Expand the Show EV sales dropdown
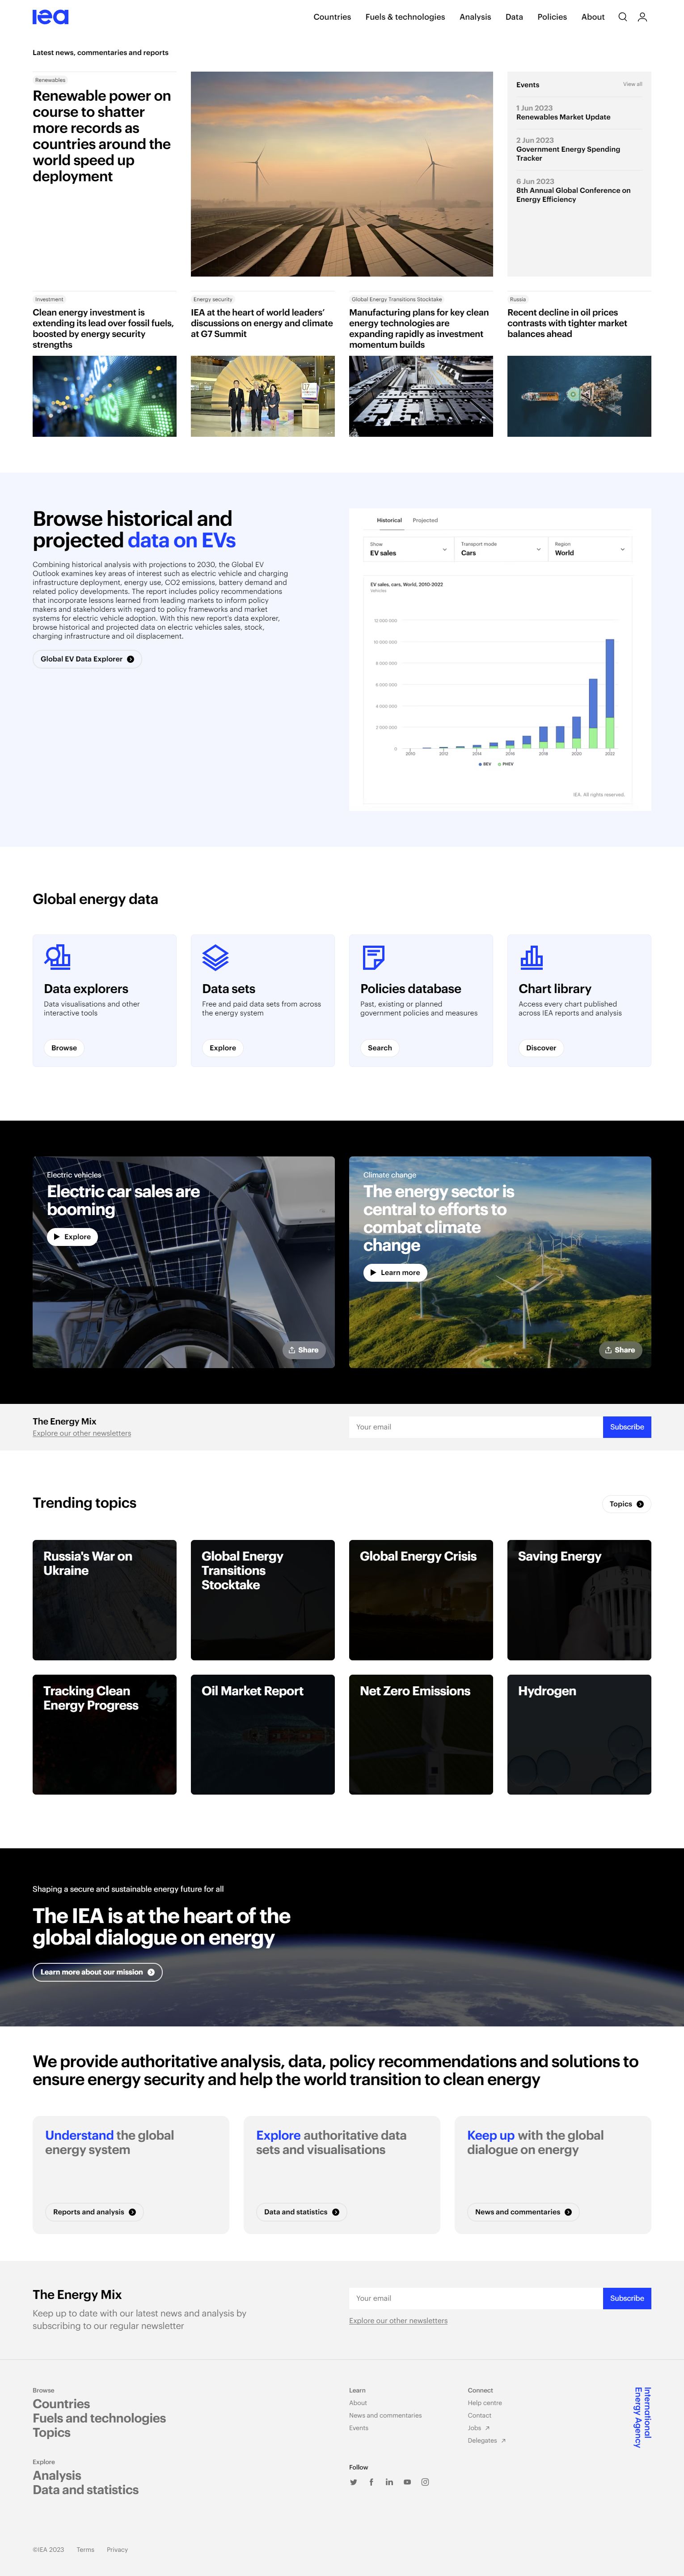This screenshot has height=2576, width=684. click(x=410, y=549)
